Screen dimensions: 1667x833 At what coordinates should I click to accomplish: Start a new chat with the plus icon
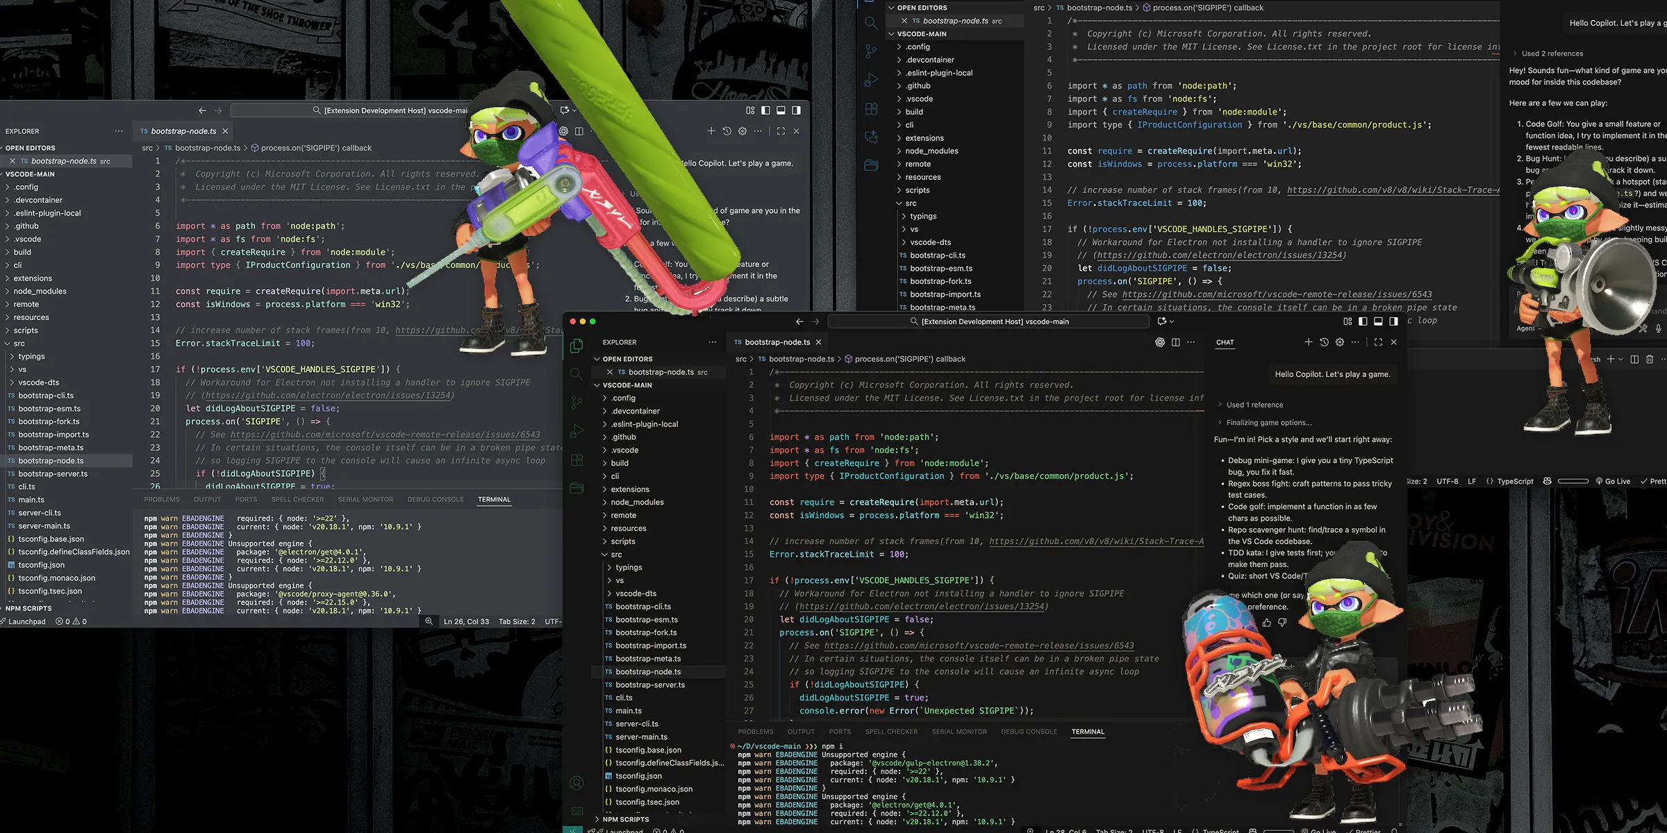[x=1309, y=342]
